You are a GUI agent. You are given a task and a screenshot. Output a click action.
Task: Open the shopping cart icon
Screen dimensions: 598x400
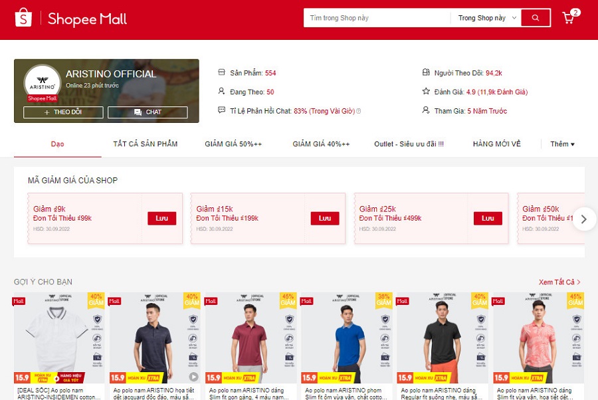click(569, 18)
